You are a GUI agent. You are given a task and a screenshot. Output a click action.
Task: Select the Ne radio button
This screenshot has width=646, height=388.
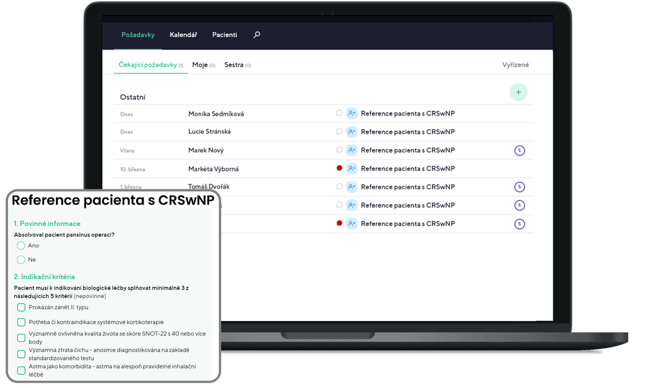(x=21, y=260)
